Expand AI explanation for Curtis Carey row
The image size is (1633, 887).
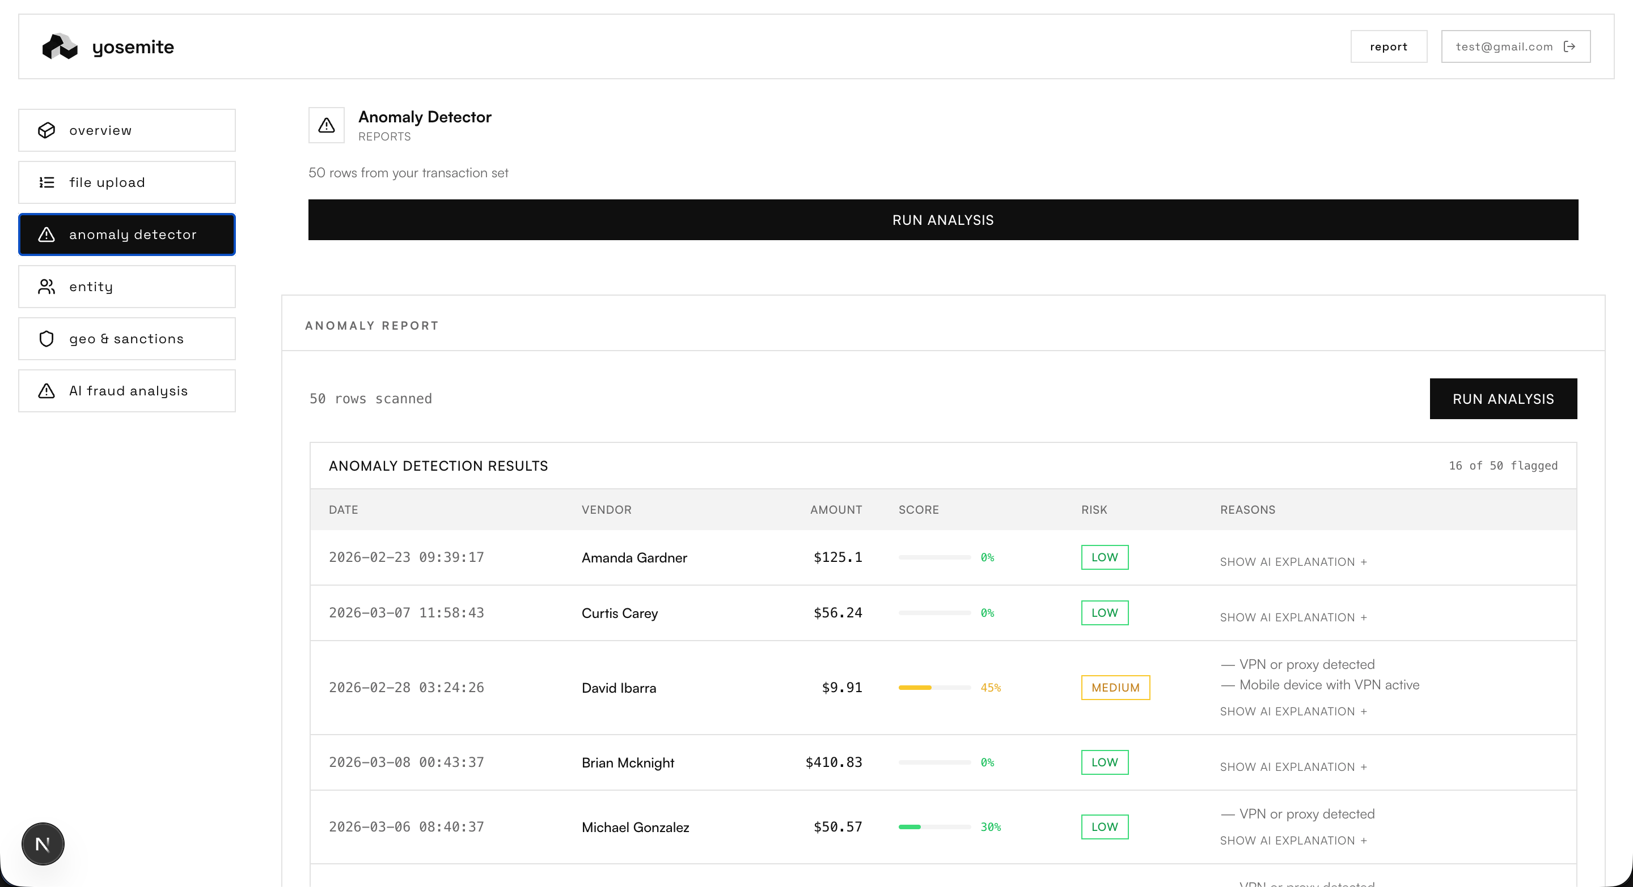(x=1293, y=617)
